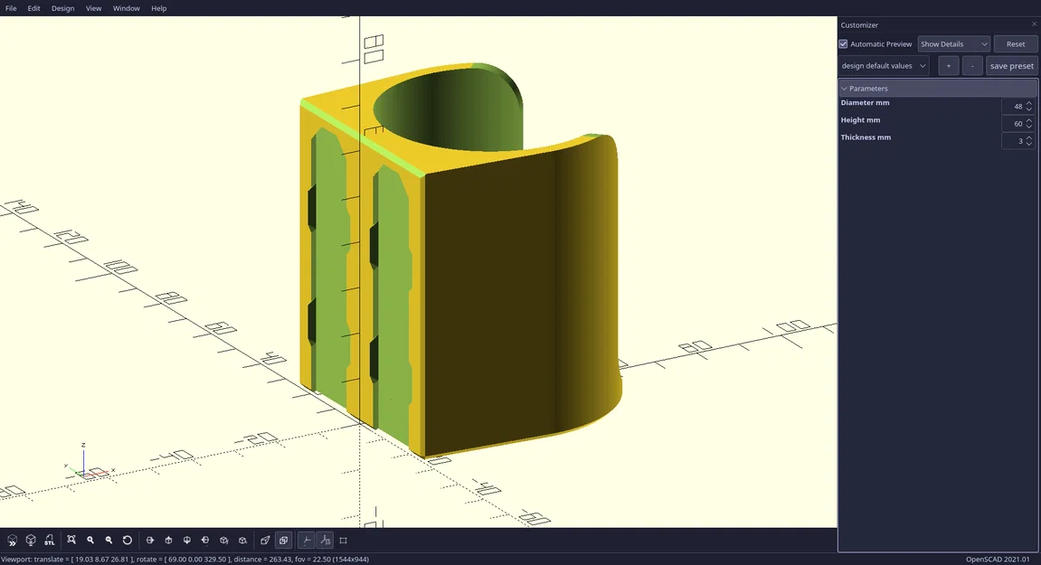Viewport: 1041px width, 565px height.
Task: Increase the Thickness mm value
Action: (x=1029, y=137)
